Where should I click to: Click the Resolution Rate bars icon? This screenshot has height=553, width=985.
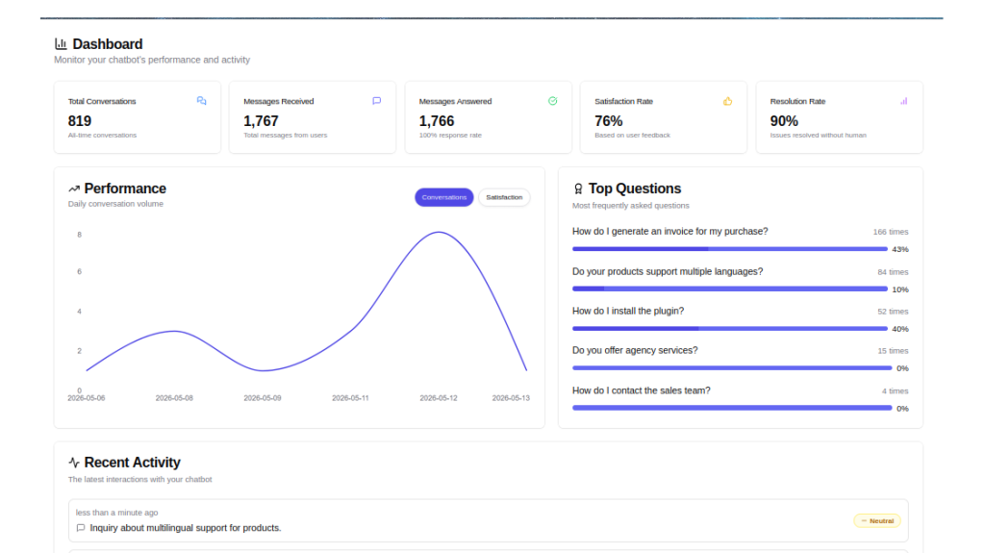(903, 101)
